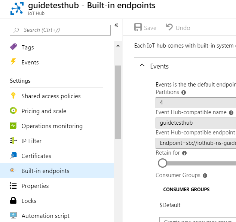Click the Shared access policies key icon
This screenshot has width=236, height=222.
coord(13,96)
